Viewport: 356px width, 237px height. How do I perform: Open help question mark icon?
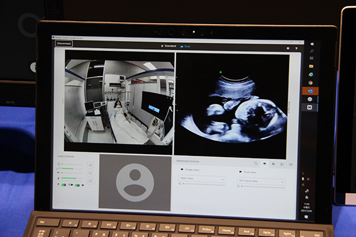(296, 48)
